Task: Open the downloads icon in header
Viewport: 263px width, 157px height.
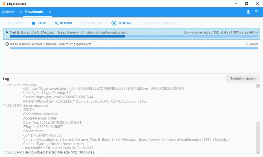Action: pyautogui.click(x=248, y=12)
